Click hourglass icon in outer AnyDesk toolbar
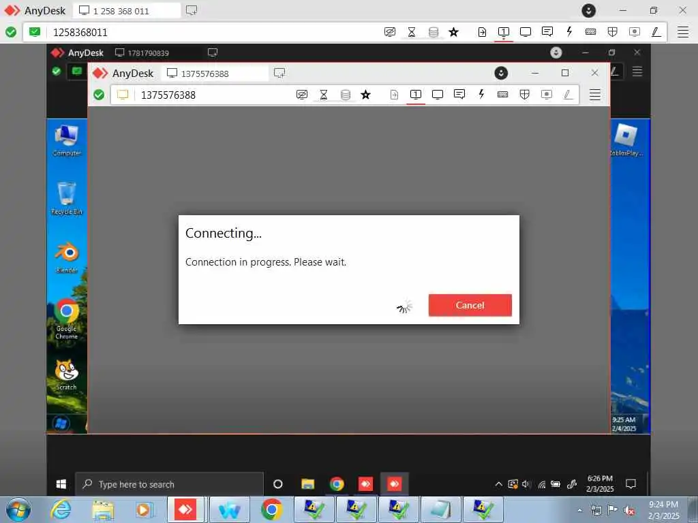Viewport: 698px width, 523px height. click(412, 32)
